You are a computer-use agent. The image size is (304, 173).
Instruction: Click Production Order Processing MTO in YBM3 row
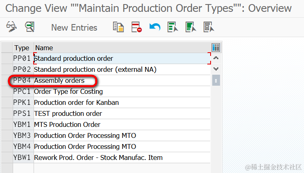[x=122, y=135]
